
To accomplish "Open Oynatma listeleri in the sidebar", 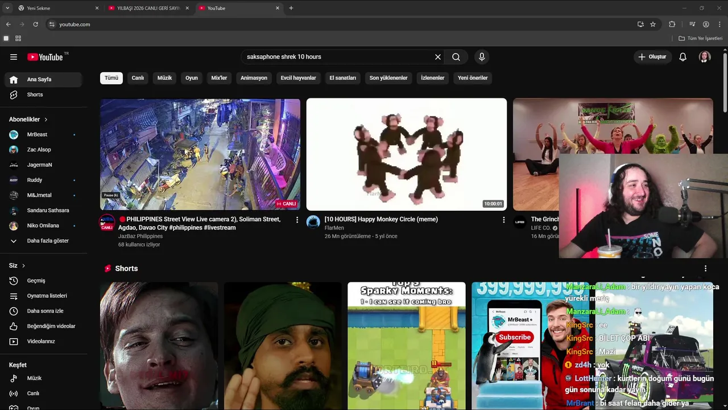I will (x=43, y=296).
